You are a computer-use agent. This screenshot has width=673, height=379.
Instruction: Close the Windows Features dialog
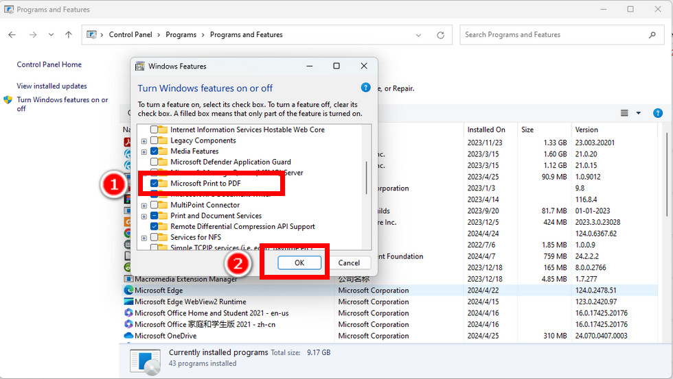pyautogui.click(x=364, y=66)
